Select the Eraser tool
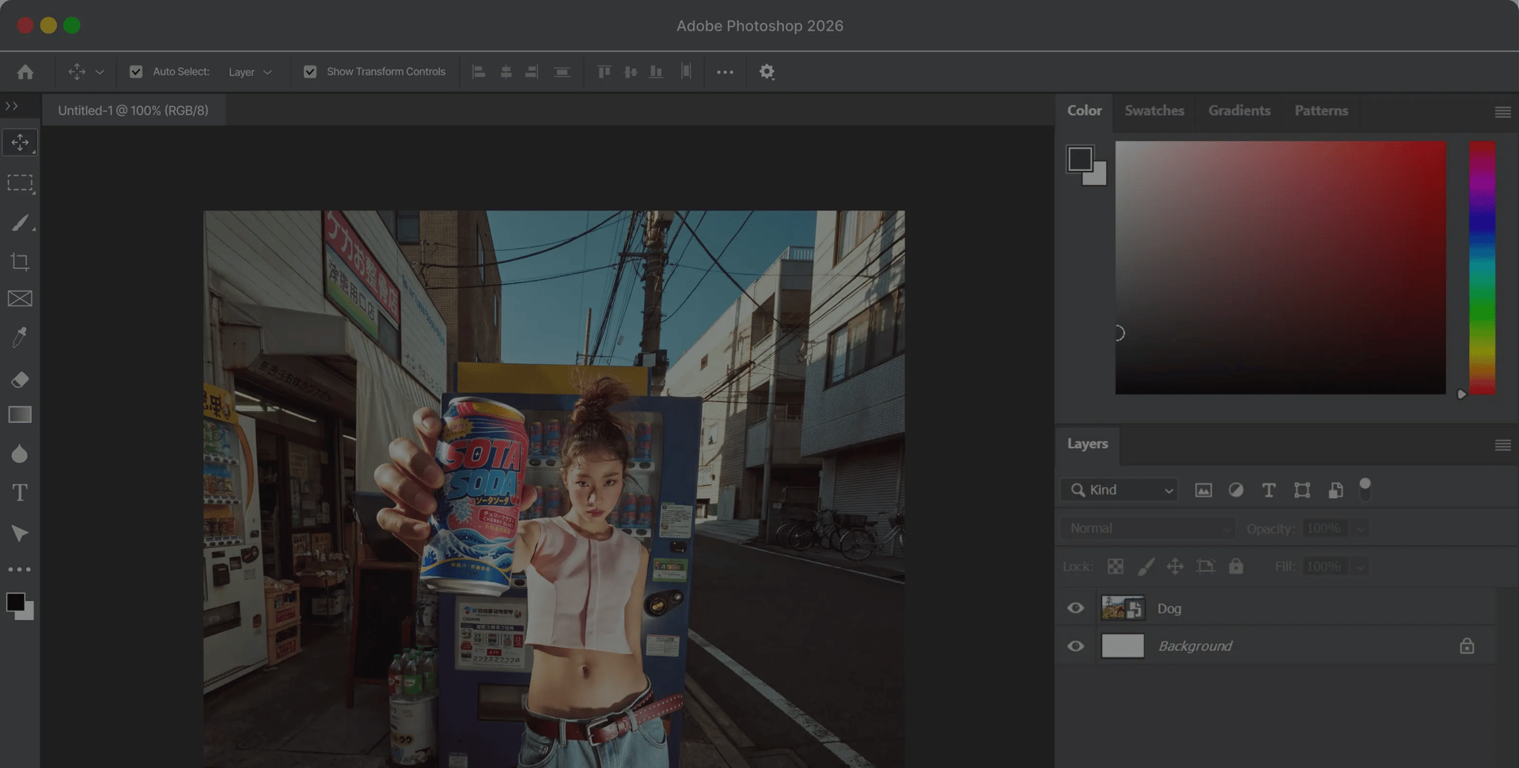 (20, 380)
